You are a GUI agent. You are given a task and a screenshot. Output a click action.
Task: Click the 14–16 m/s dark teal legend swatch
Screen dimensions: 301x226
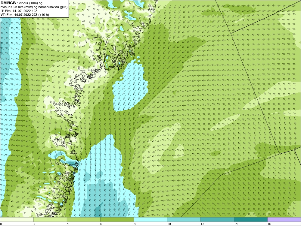pos(251,219)
